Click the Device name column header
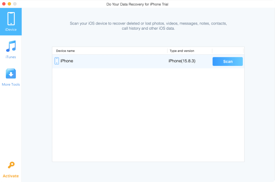Viewport: 275px width, 182px height. (x=65, y=51)
